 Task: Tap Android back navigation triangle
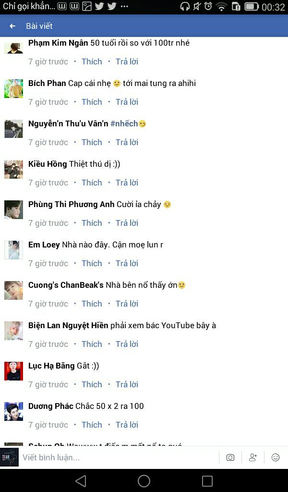(81, 480)
